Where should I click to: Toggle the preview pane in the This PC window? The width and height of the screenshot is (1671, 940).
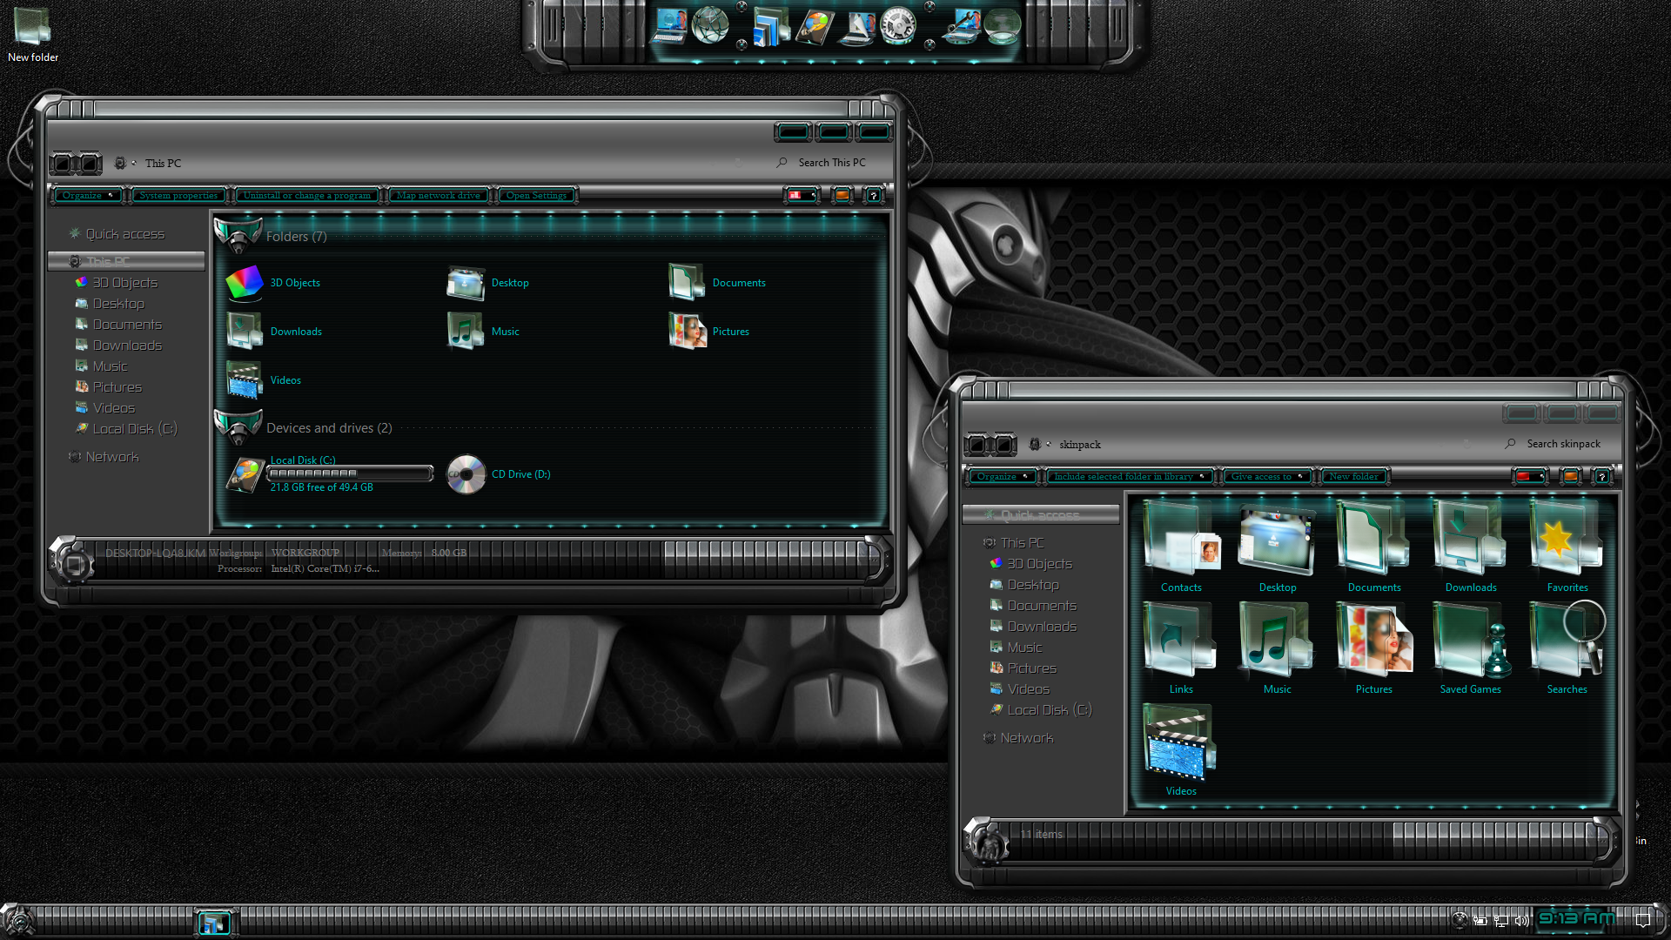[842, 195]
